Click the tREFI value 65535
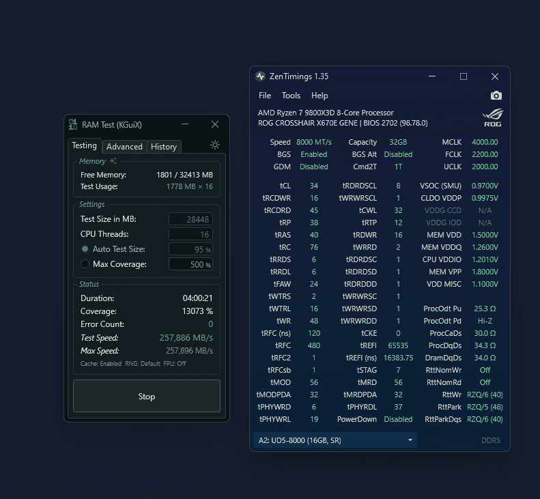Screen dimensions: 540x499 click(398, 345)
